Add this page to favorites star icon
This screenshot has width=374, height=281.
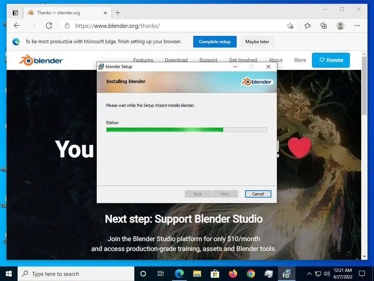(290, 26)
